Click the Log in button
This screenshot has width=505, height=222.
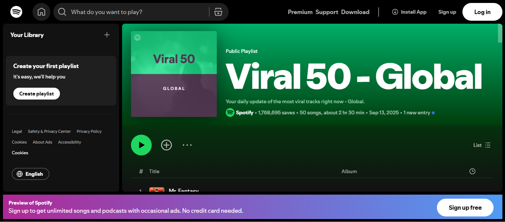coord(482,11)
